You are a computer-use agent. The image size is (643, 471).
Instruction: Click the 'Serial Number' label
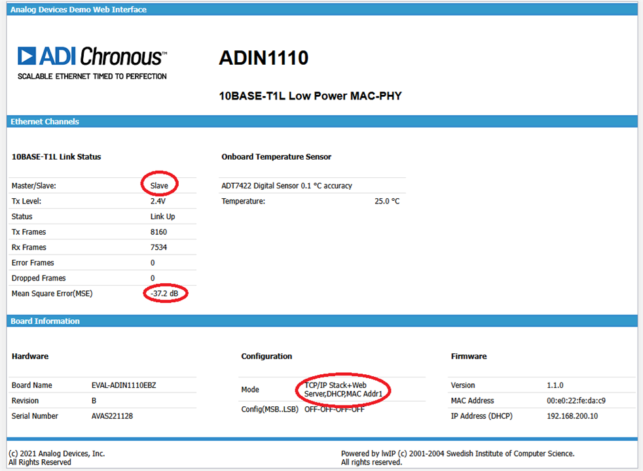pyautogui.click(x=35, y=416)
